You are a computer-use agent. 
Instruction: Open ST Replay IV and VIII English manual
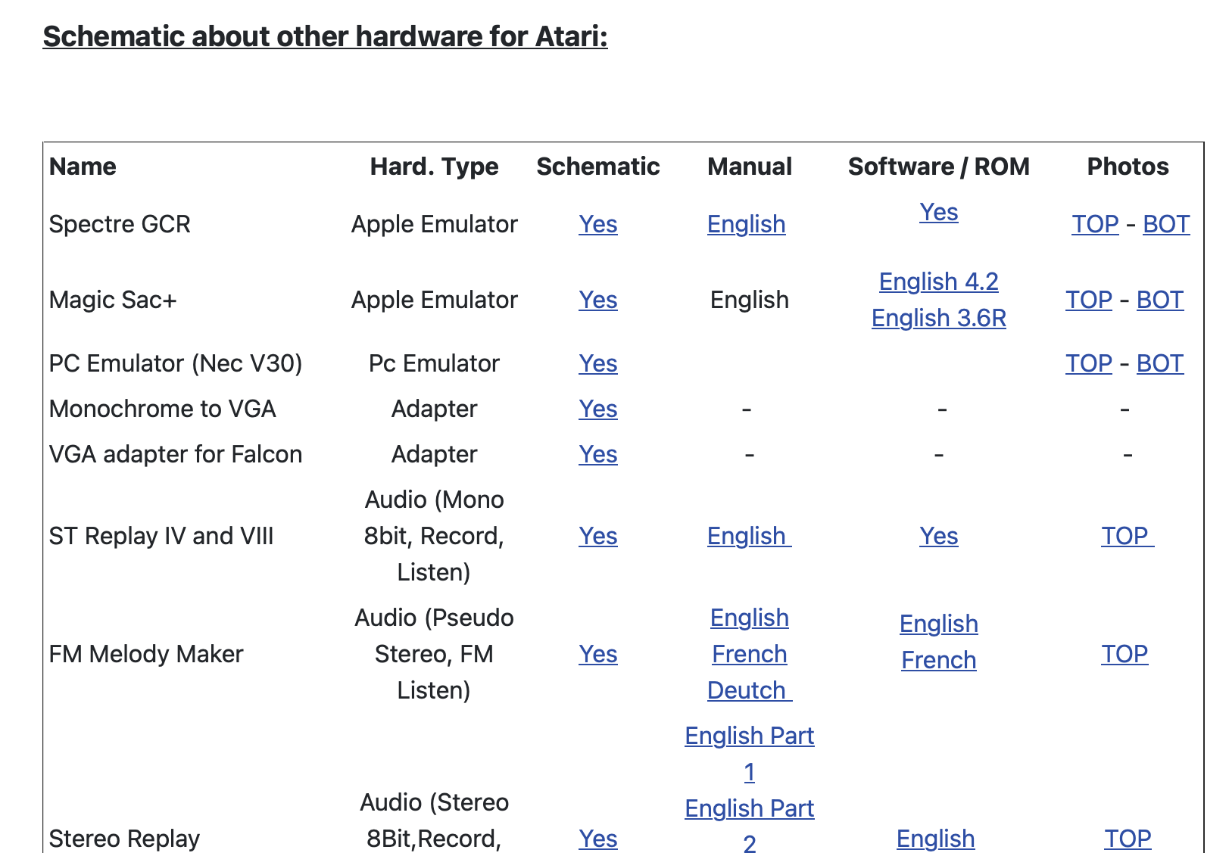pos(747,536)
